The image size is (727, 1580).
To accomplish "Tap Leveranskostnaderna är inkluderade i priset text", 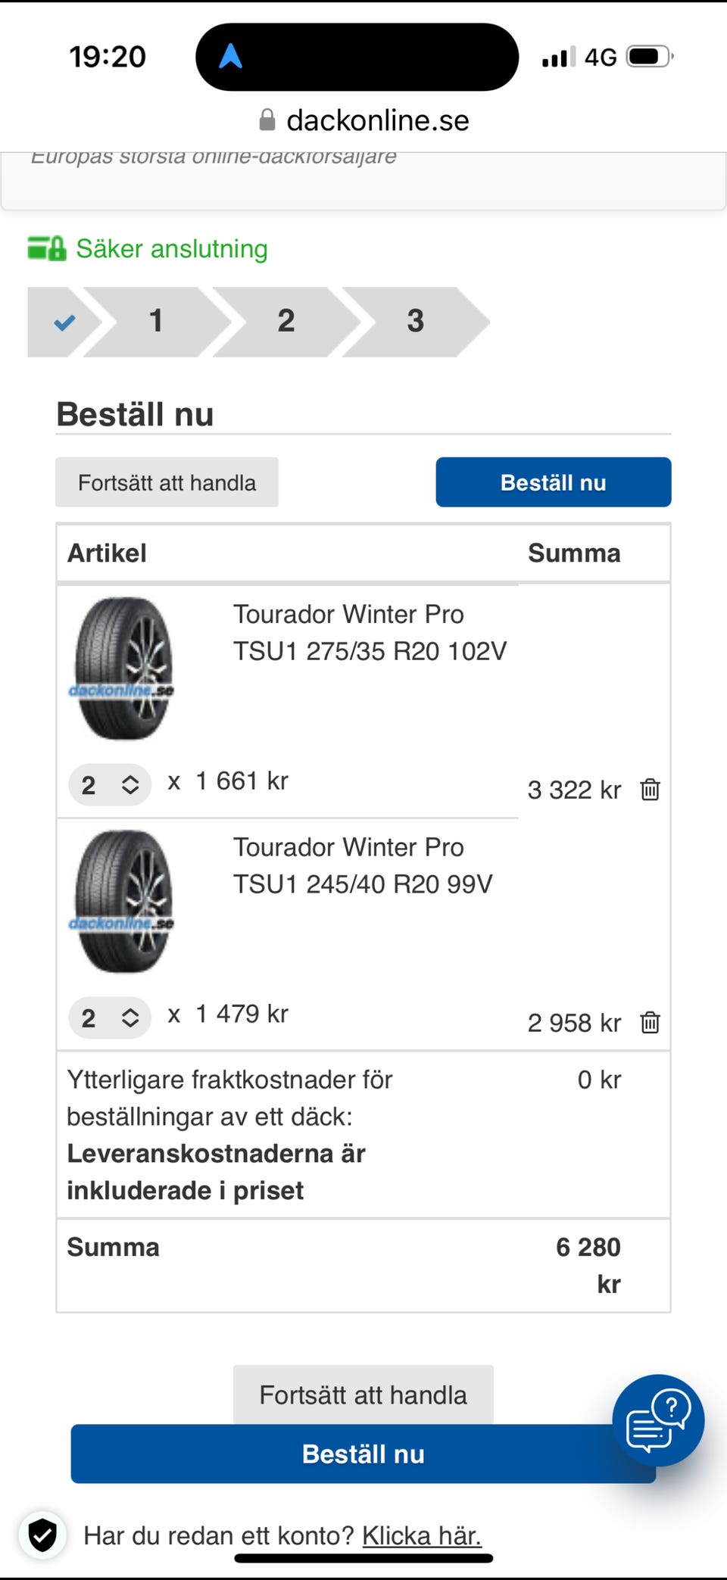I will (217, 1172).
